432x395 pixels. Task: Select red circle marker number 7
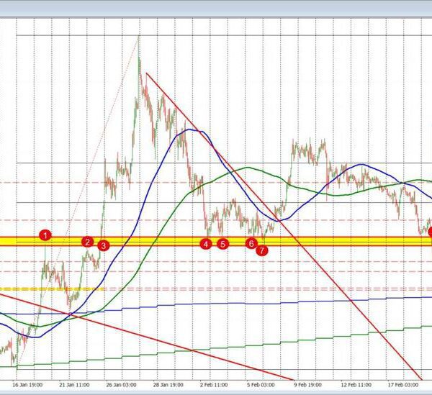tap(262, 250)
